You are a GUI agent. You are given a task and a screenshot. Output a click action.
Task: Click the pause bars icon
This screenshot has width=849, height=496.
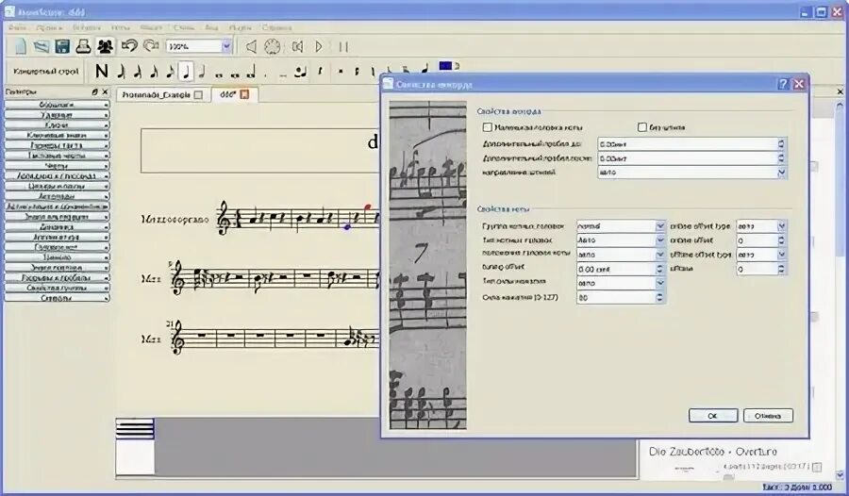pyautogui.click(x=343, y=46)
